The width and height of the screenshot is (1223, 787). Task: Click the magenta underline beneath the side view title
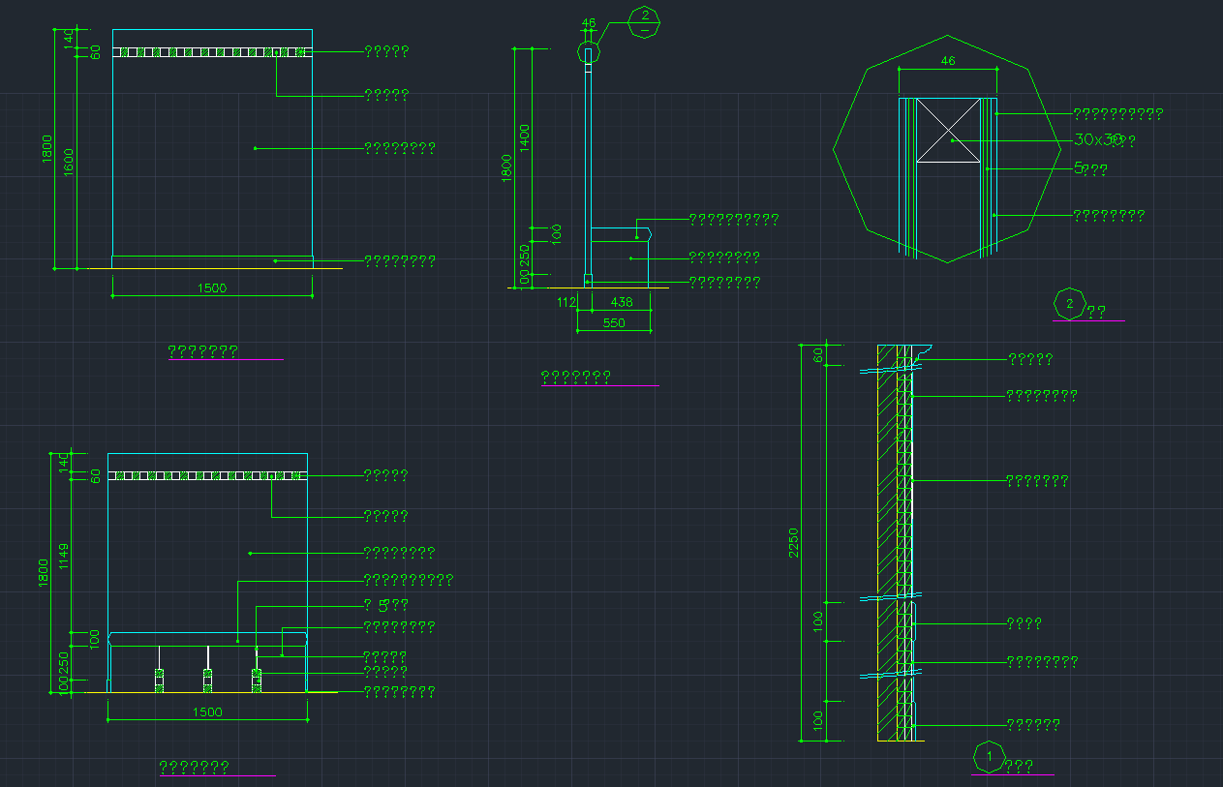click(600, 385)
